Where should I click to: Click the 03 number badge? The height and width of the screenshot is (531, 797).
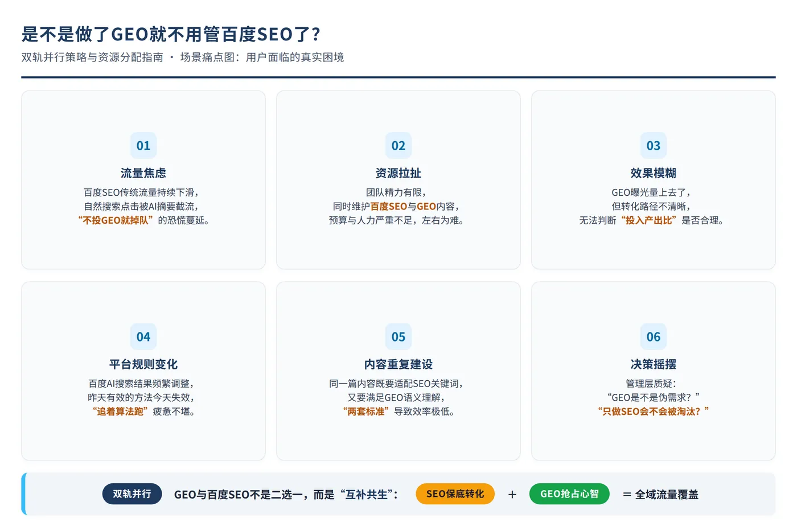(x=654, y=146)
